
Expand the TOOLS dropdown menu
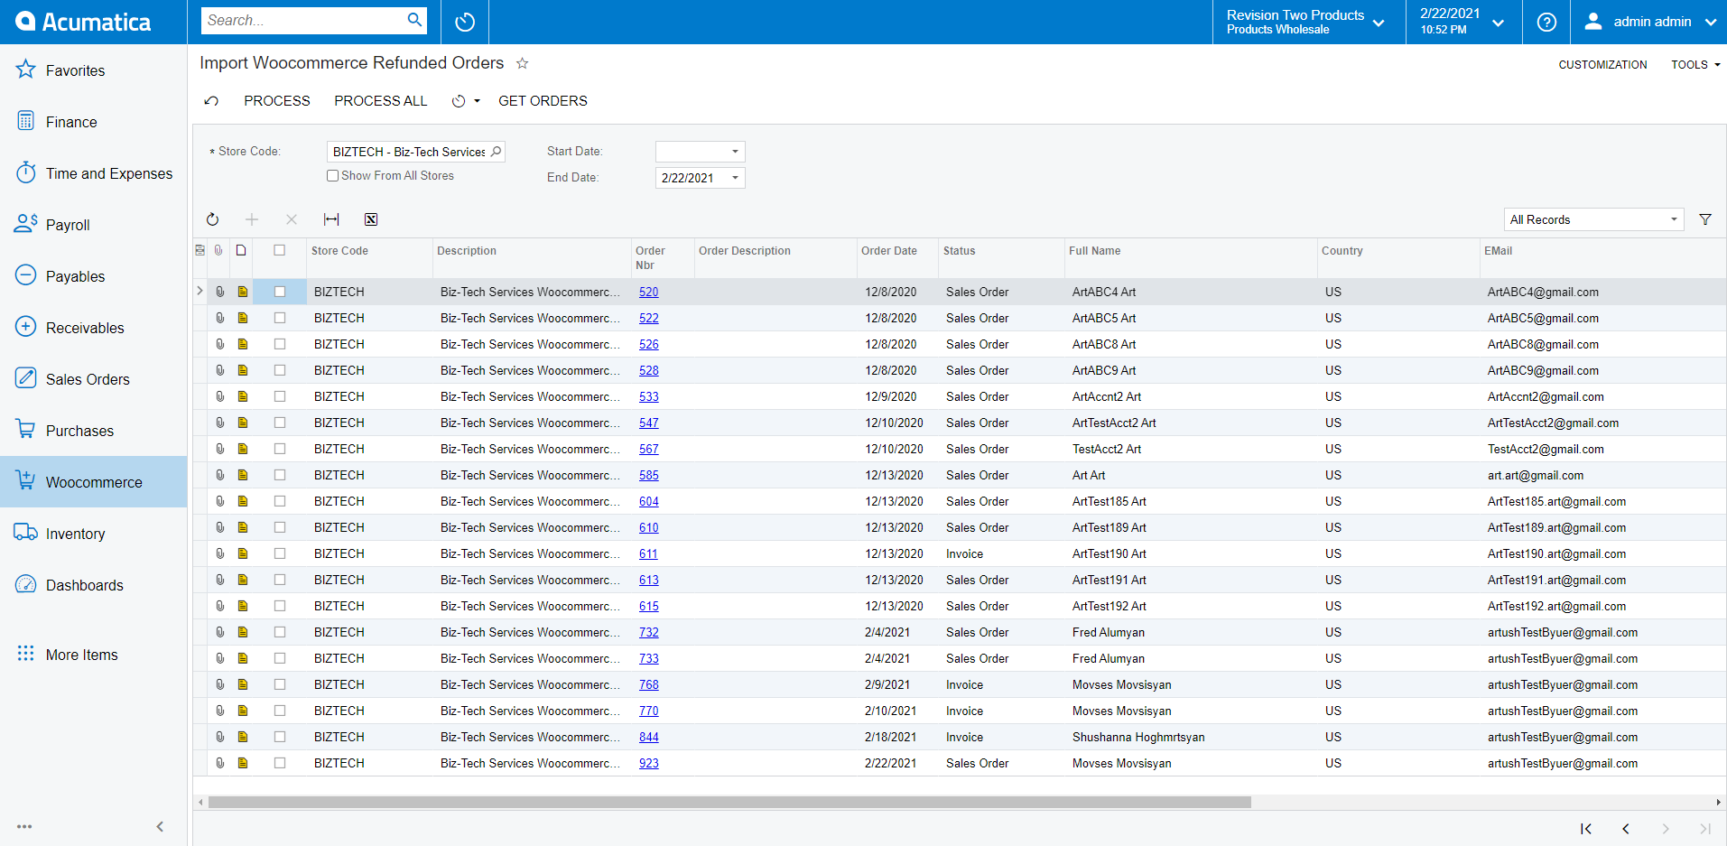pos(1695,65)
